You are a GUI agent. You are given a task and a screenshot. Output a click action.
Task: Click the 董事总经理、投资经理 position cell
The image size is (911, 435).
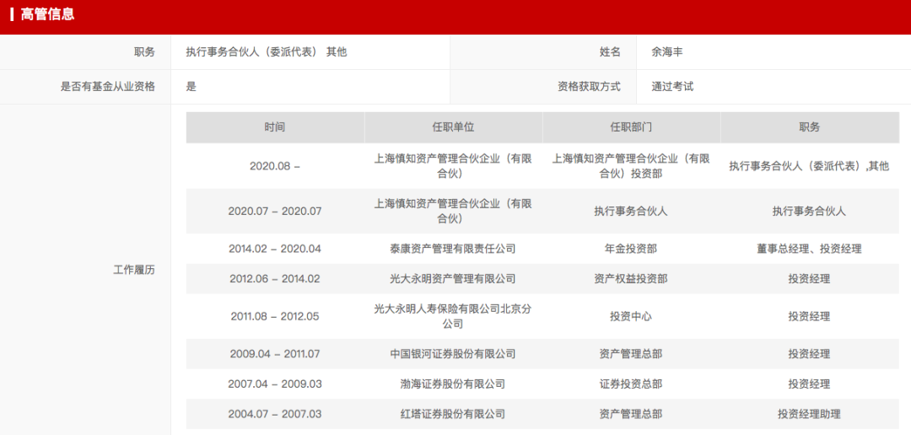[x=809, y=249]
